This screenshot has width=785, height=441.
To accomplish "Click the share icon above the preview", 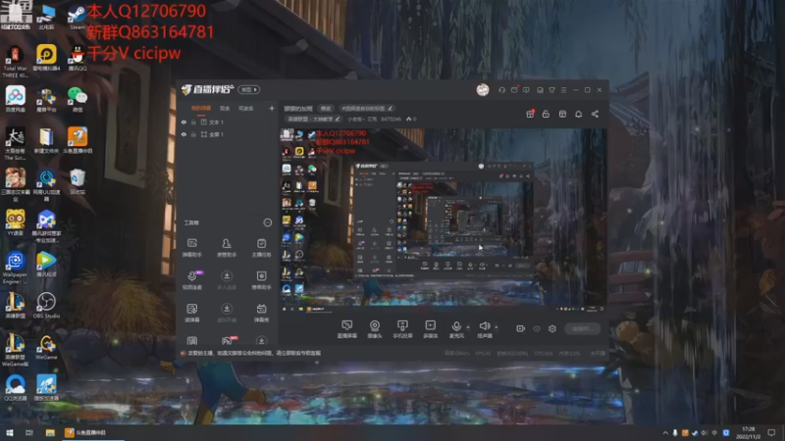I will click(x=595, y=114).
